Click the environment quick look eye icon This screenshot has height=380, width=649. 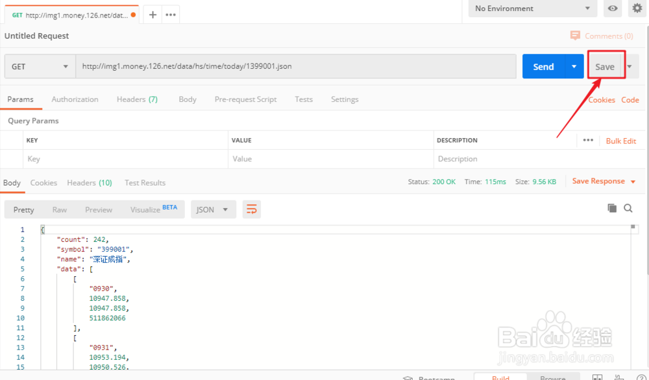tap(613, 8)
